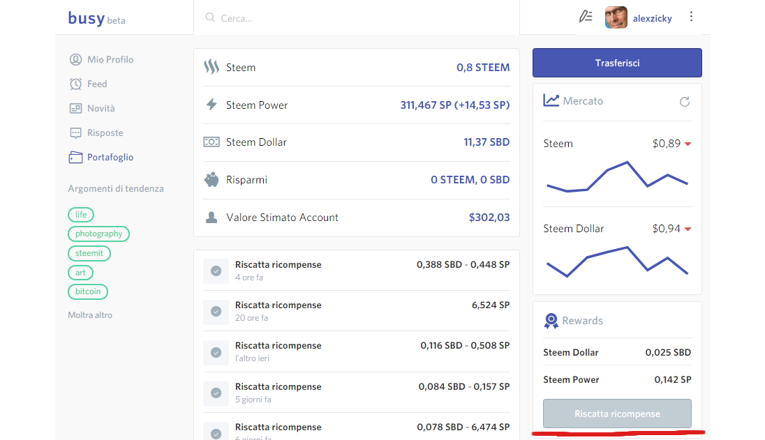Click the Riscatta ricompense button in Rewards
Screen dimensions: 765x440
[x=617, y=414]
